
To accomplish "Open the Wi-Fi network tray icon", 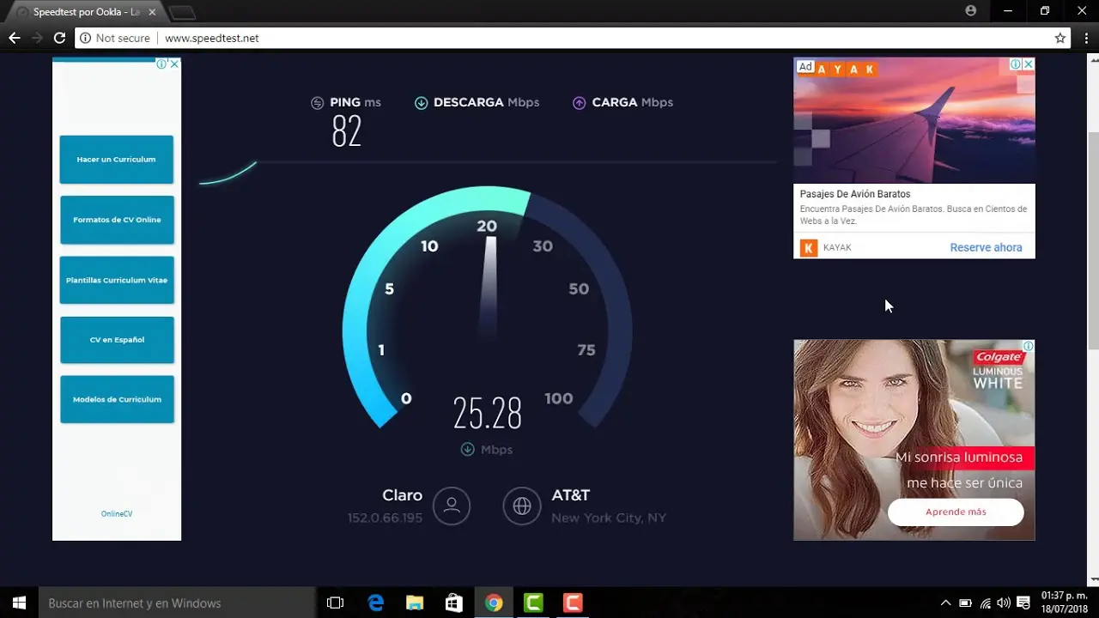I will 985,603.
